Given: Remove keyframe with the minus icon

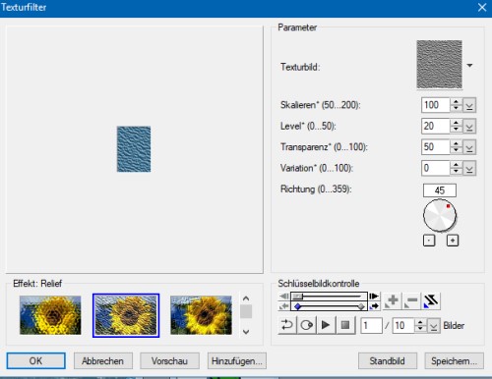Looking at the screenshot, I should pos(411,300).
